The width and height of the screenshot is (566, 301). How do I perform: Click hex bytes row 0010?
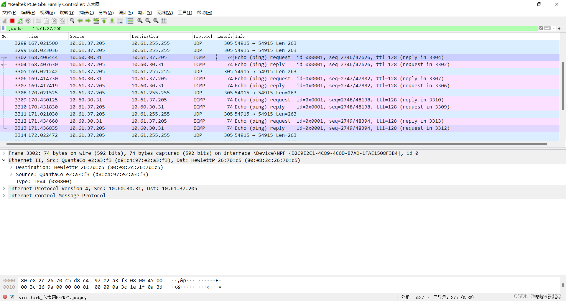(91, 287)
